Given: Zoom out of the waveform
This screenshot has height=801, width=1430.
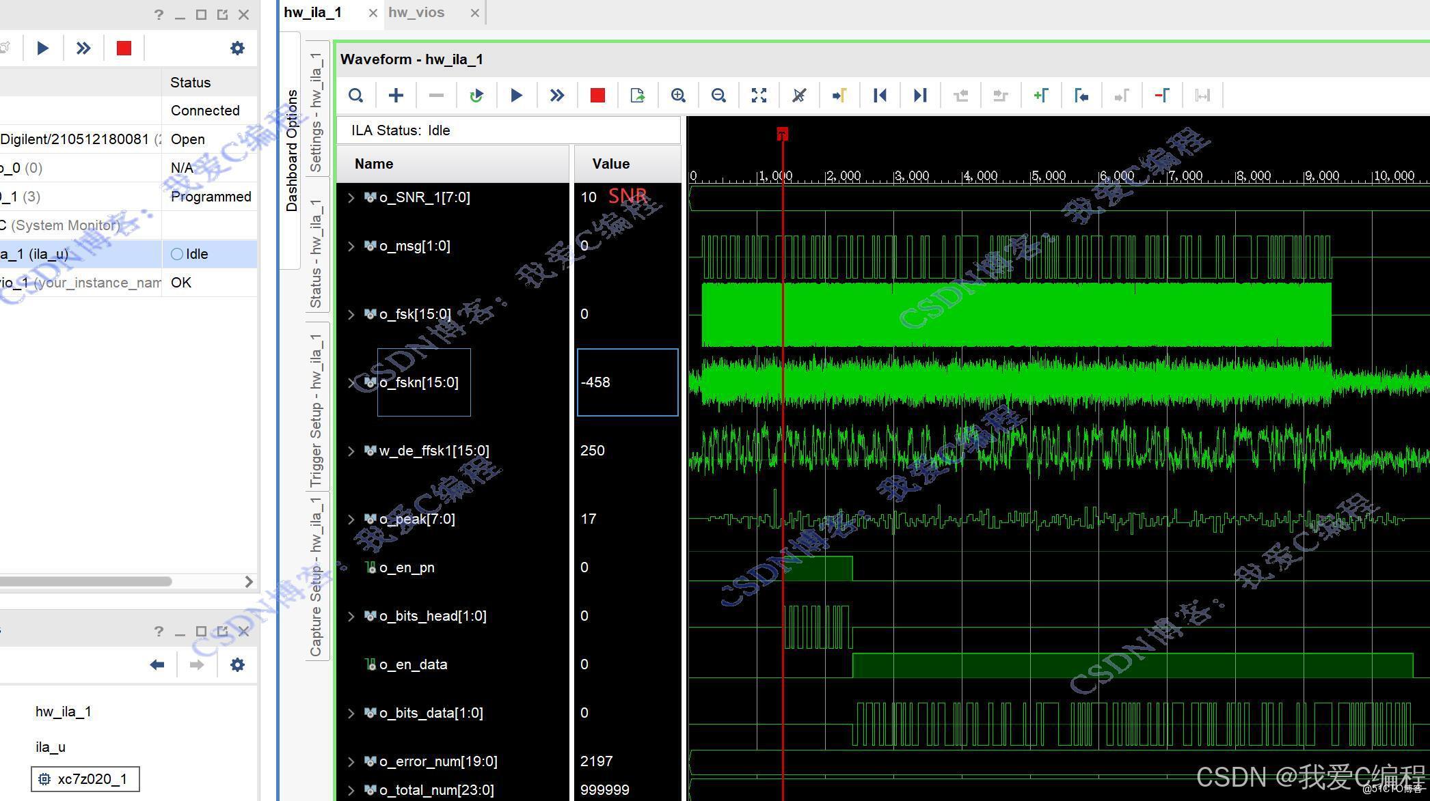Looking at the screenshot, I should coord(718,96).
